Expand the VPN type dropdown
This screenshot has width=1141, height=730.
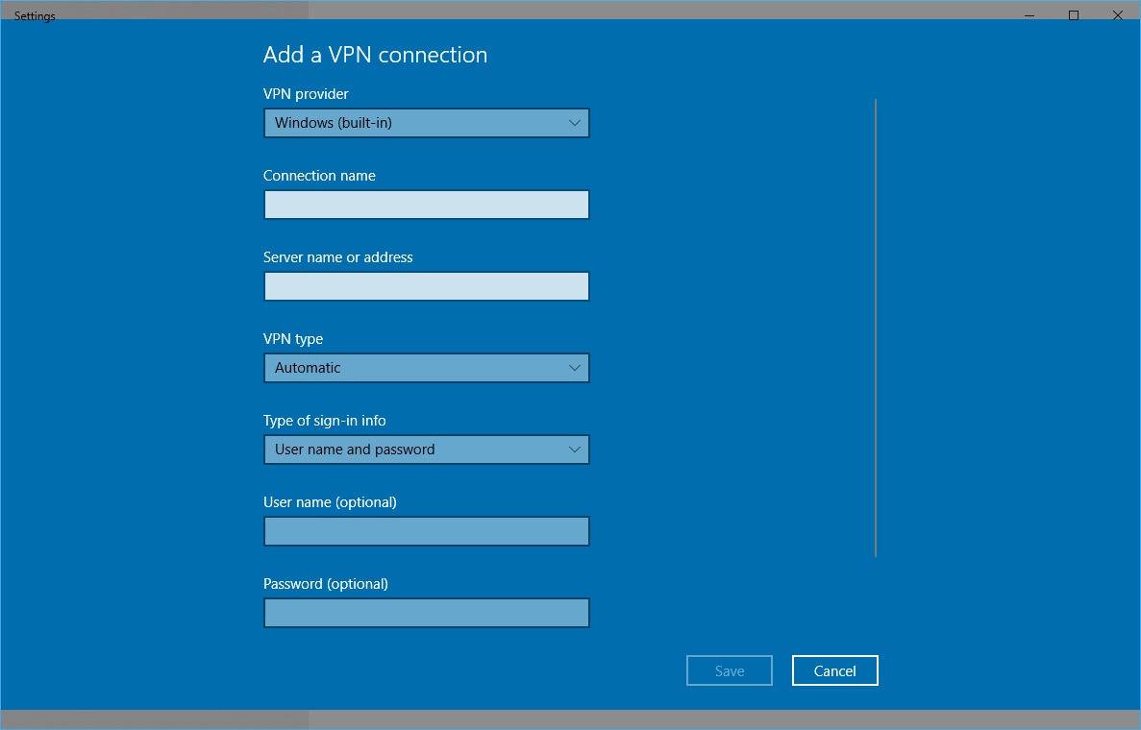(426, 368)
